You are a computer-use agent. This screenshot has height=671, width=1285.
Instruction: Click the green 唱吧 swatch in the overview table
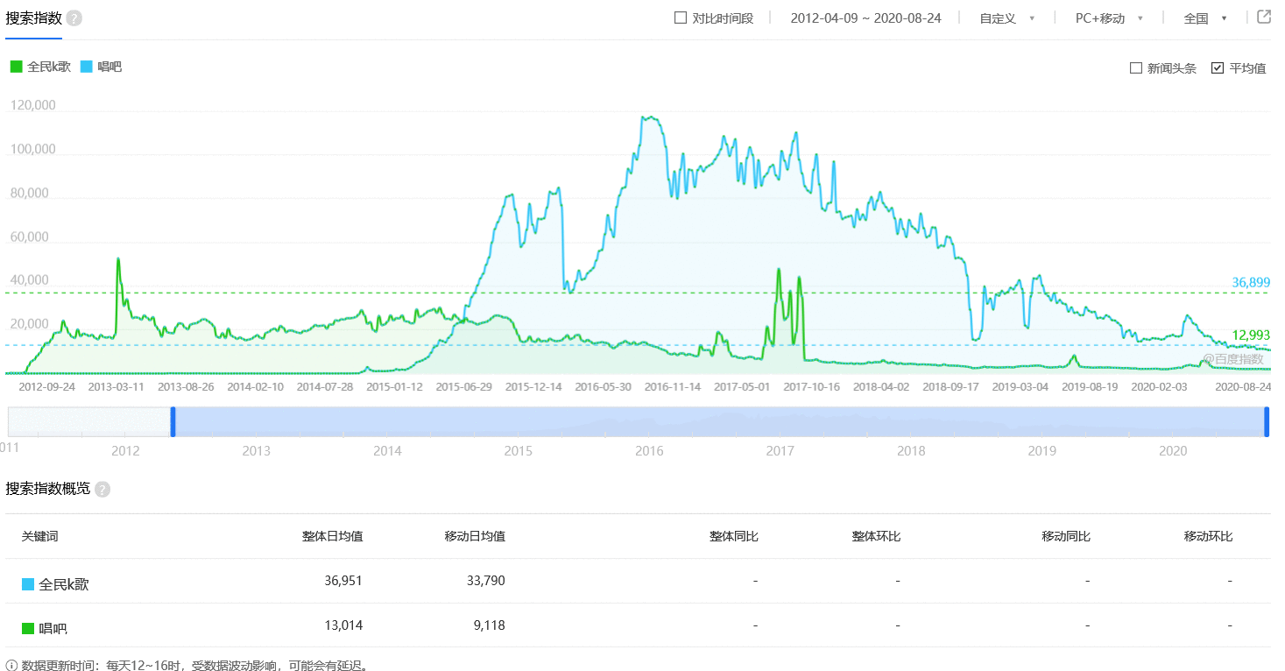pos(28,627)
